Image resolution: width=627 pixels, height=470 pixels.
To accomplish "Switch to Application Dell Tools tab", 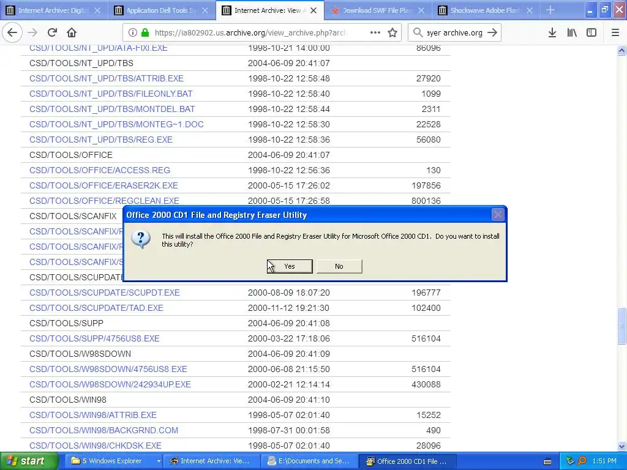I will point(161,10).
